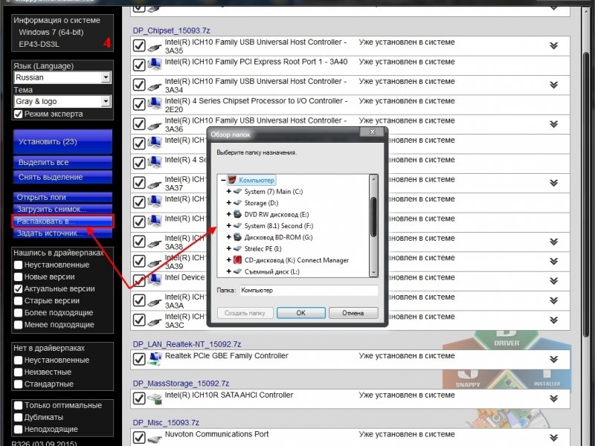Click USB icon of the 3A3A driver row

tap(155, 302)
